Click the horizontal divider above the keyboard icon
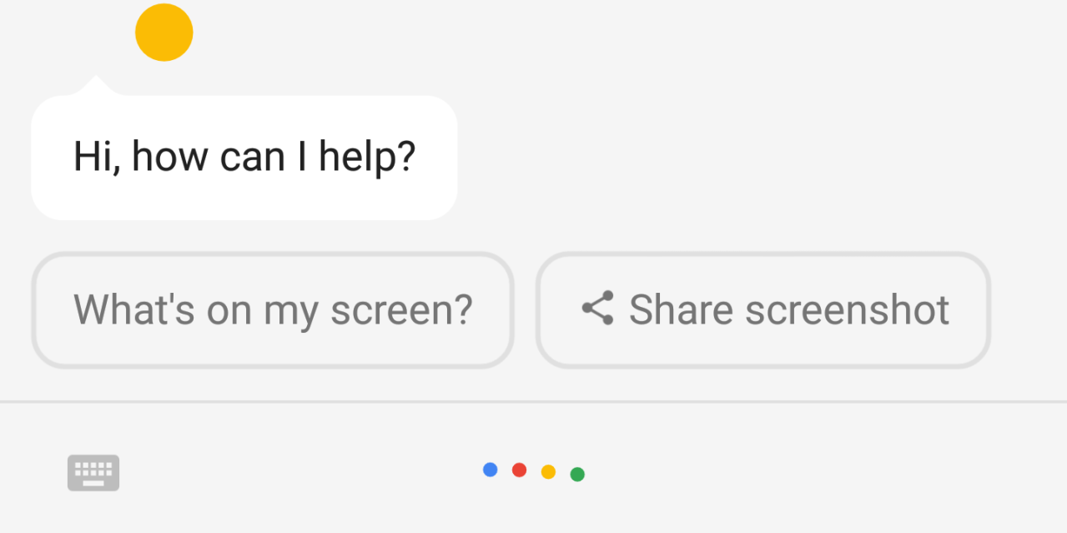Image resolution: width=1067 pixels, height=533 pixels. tap(534, 402)
